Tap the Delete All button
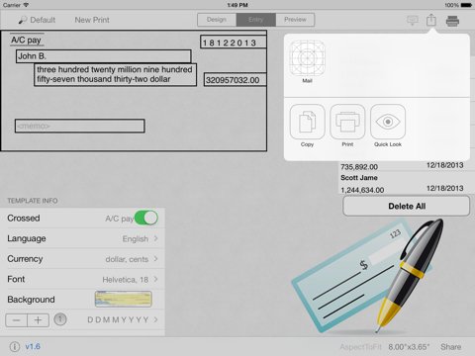The width and height of the screenshot is (475, 356). coord(407,206)
